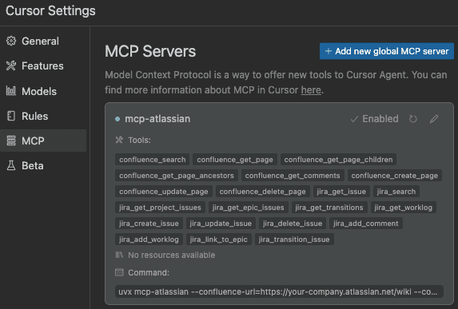Click the confluence_get_page tool chip
The height and width of the screenshot is (309, 458).
(235, 160)
